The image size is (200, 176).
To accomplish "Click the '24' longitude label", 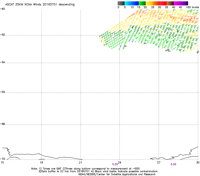I will coord(119,162).
